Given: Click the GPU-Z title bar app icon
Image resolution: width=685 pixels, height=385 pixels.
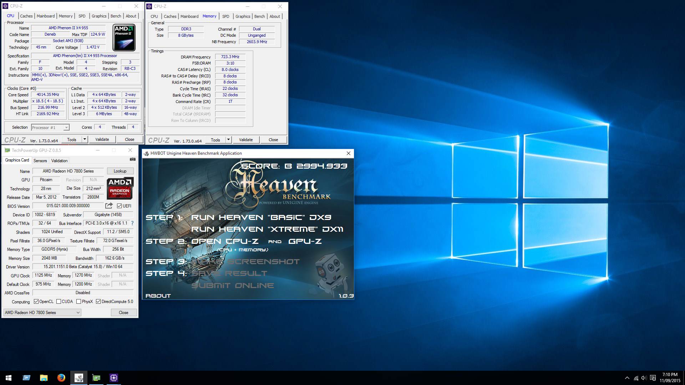Looking at the screenshot, I should [x=7, y=150].
